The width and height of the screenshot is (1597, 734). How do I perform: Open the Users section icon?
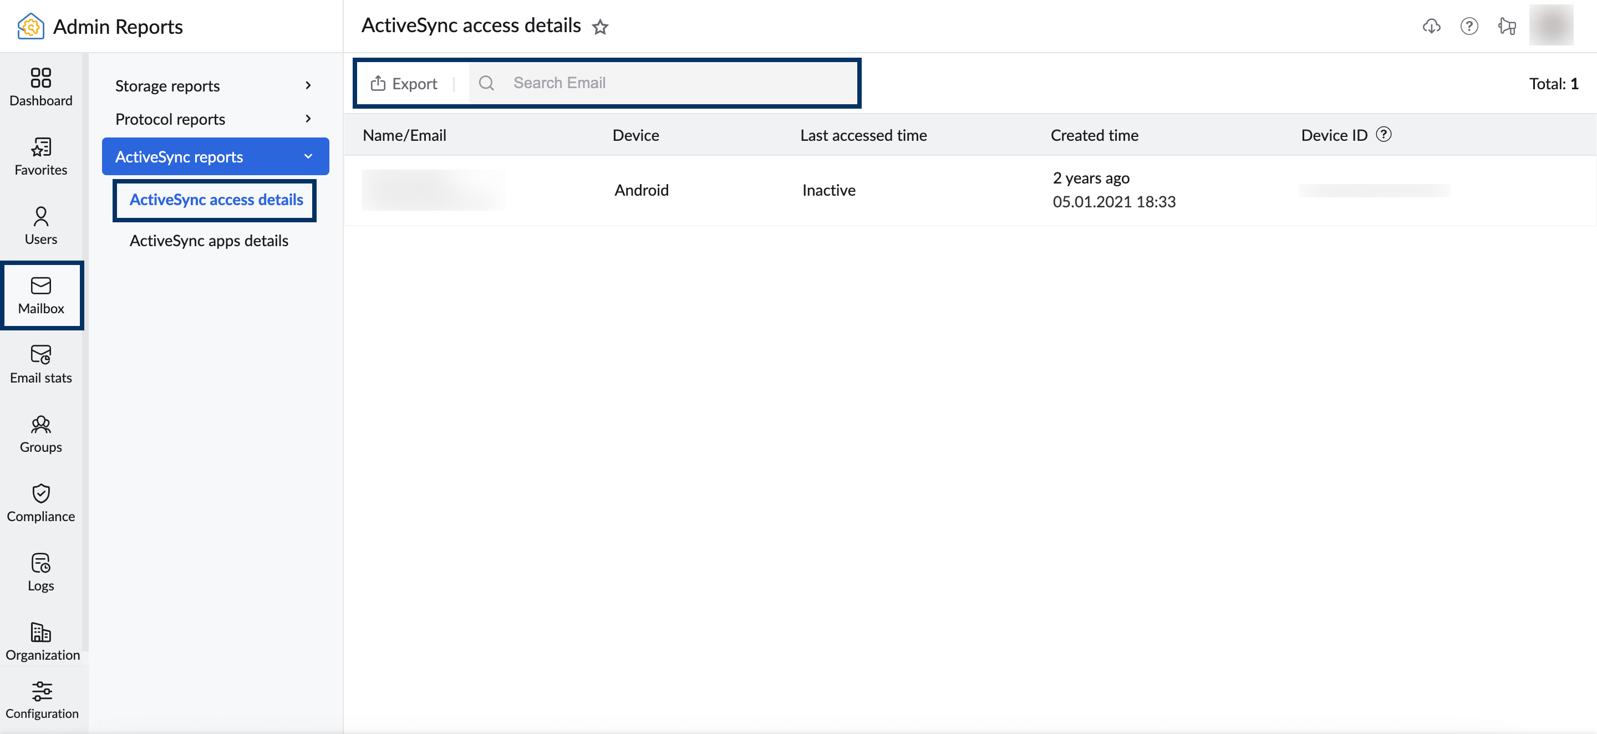click(41, 225)
